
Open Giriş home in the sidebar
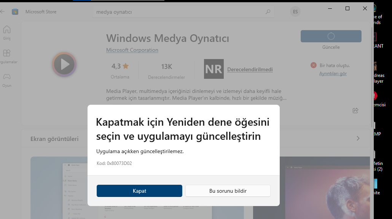[x=7, y=33]
